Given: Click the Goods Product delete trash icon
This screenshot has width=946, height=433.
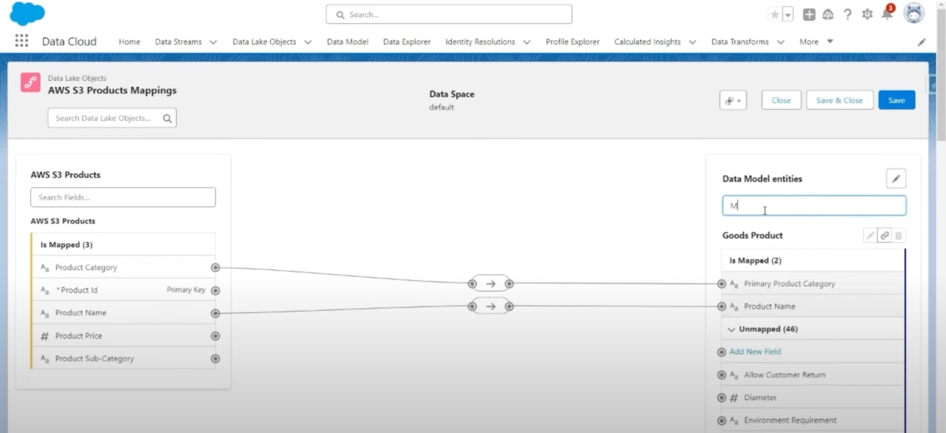Looking at the screenshot, I should tap(898, 235).
